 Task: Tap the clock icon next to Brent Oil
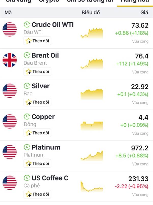pos(27,55)
